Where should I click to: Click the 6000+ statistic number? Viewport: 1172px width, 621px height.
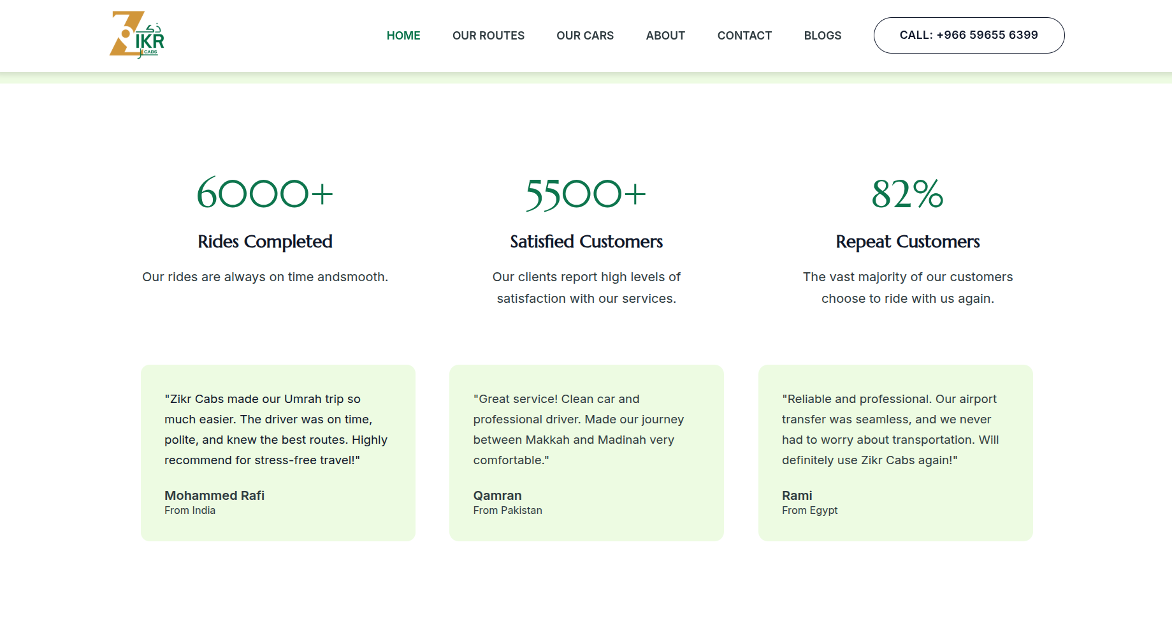[264, 194]
